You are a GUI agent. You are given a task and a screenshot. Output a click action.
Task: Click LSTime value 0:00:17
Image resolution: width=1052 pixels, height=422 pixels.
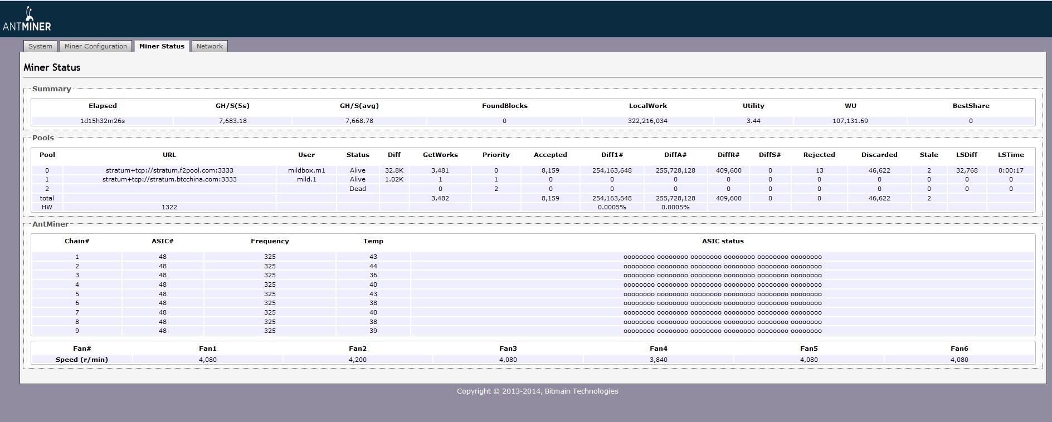click(1011, 170)
